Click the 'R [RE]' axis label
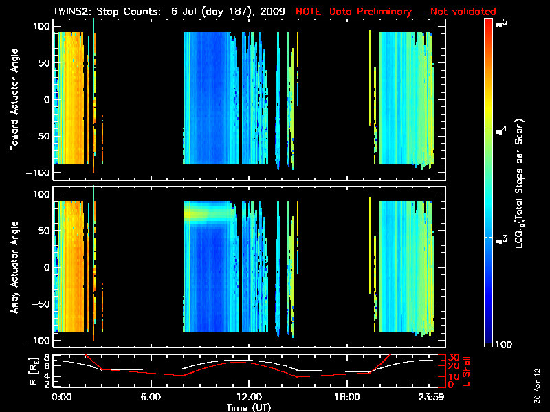 [33, 372]
